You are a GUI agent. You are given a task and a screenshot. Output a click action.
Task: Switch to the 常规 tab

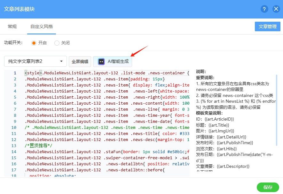click(12, 26)
